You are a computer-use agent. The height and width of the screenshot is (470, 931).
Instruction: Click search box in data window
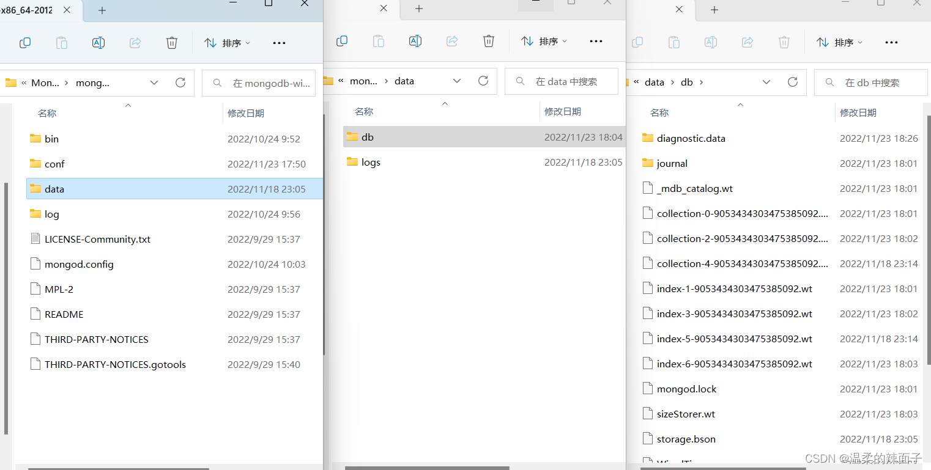pyautogui.click(x=562, y=81)
